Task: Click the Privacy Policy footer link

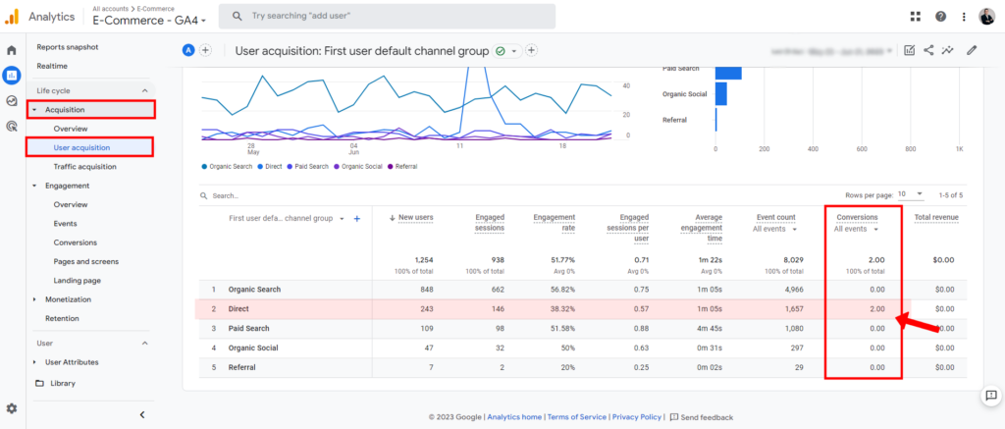Action: coord(638,417)
